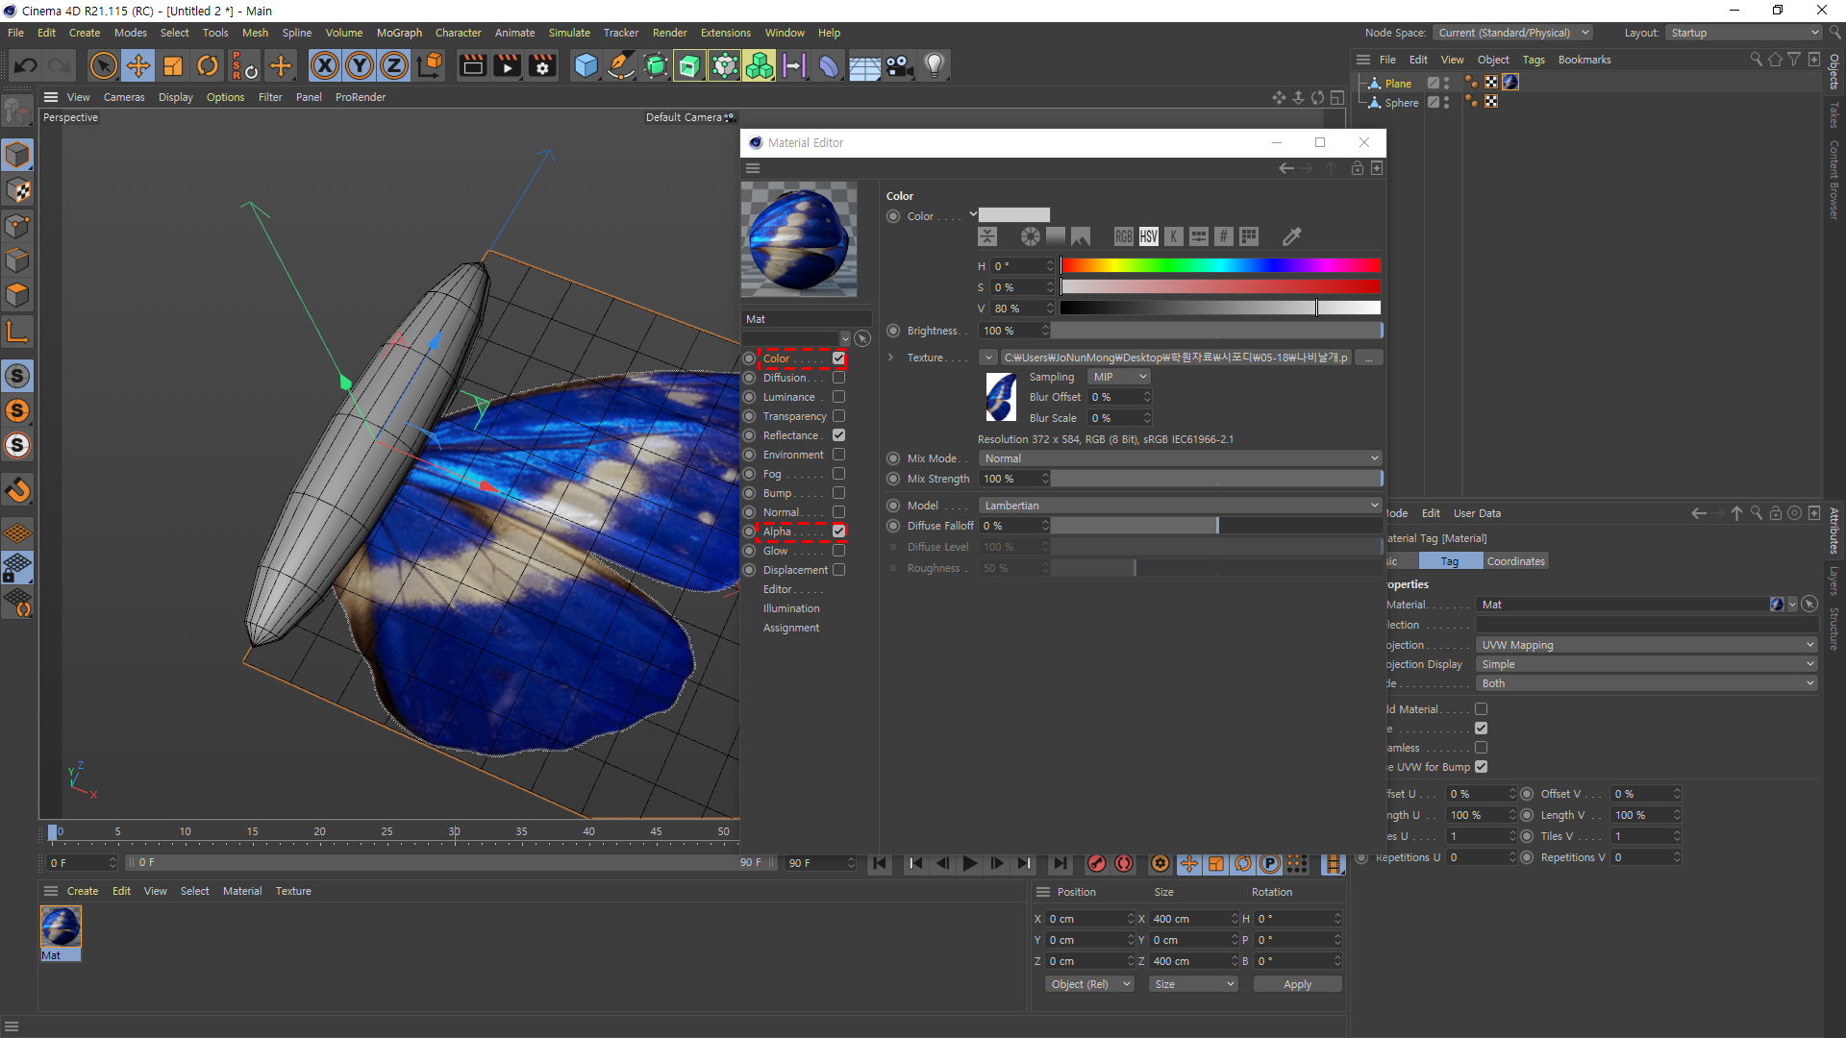Enable the Transparency channel checkbox

838,416
